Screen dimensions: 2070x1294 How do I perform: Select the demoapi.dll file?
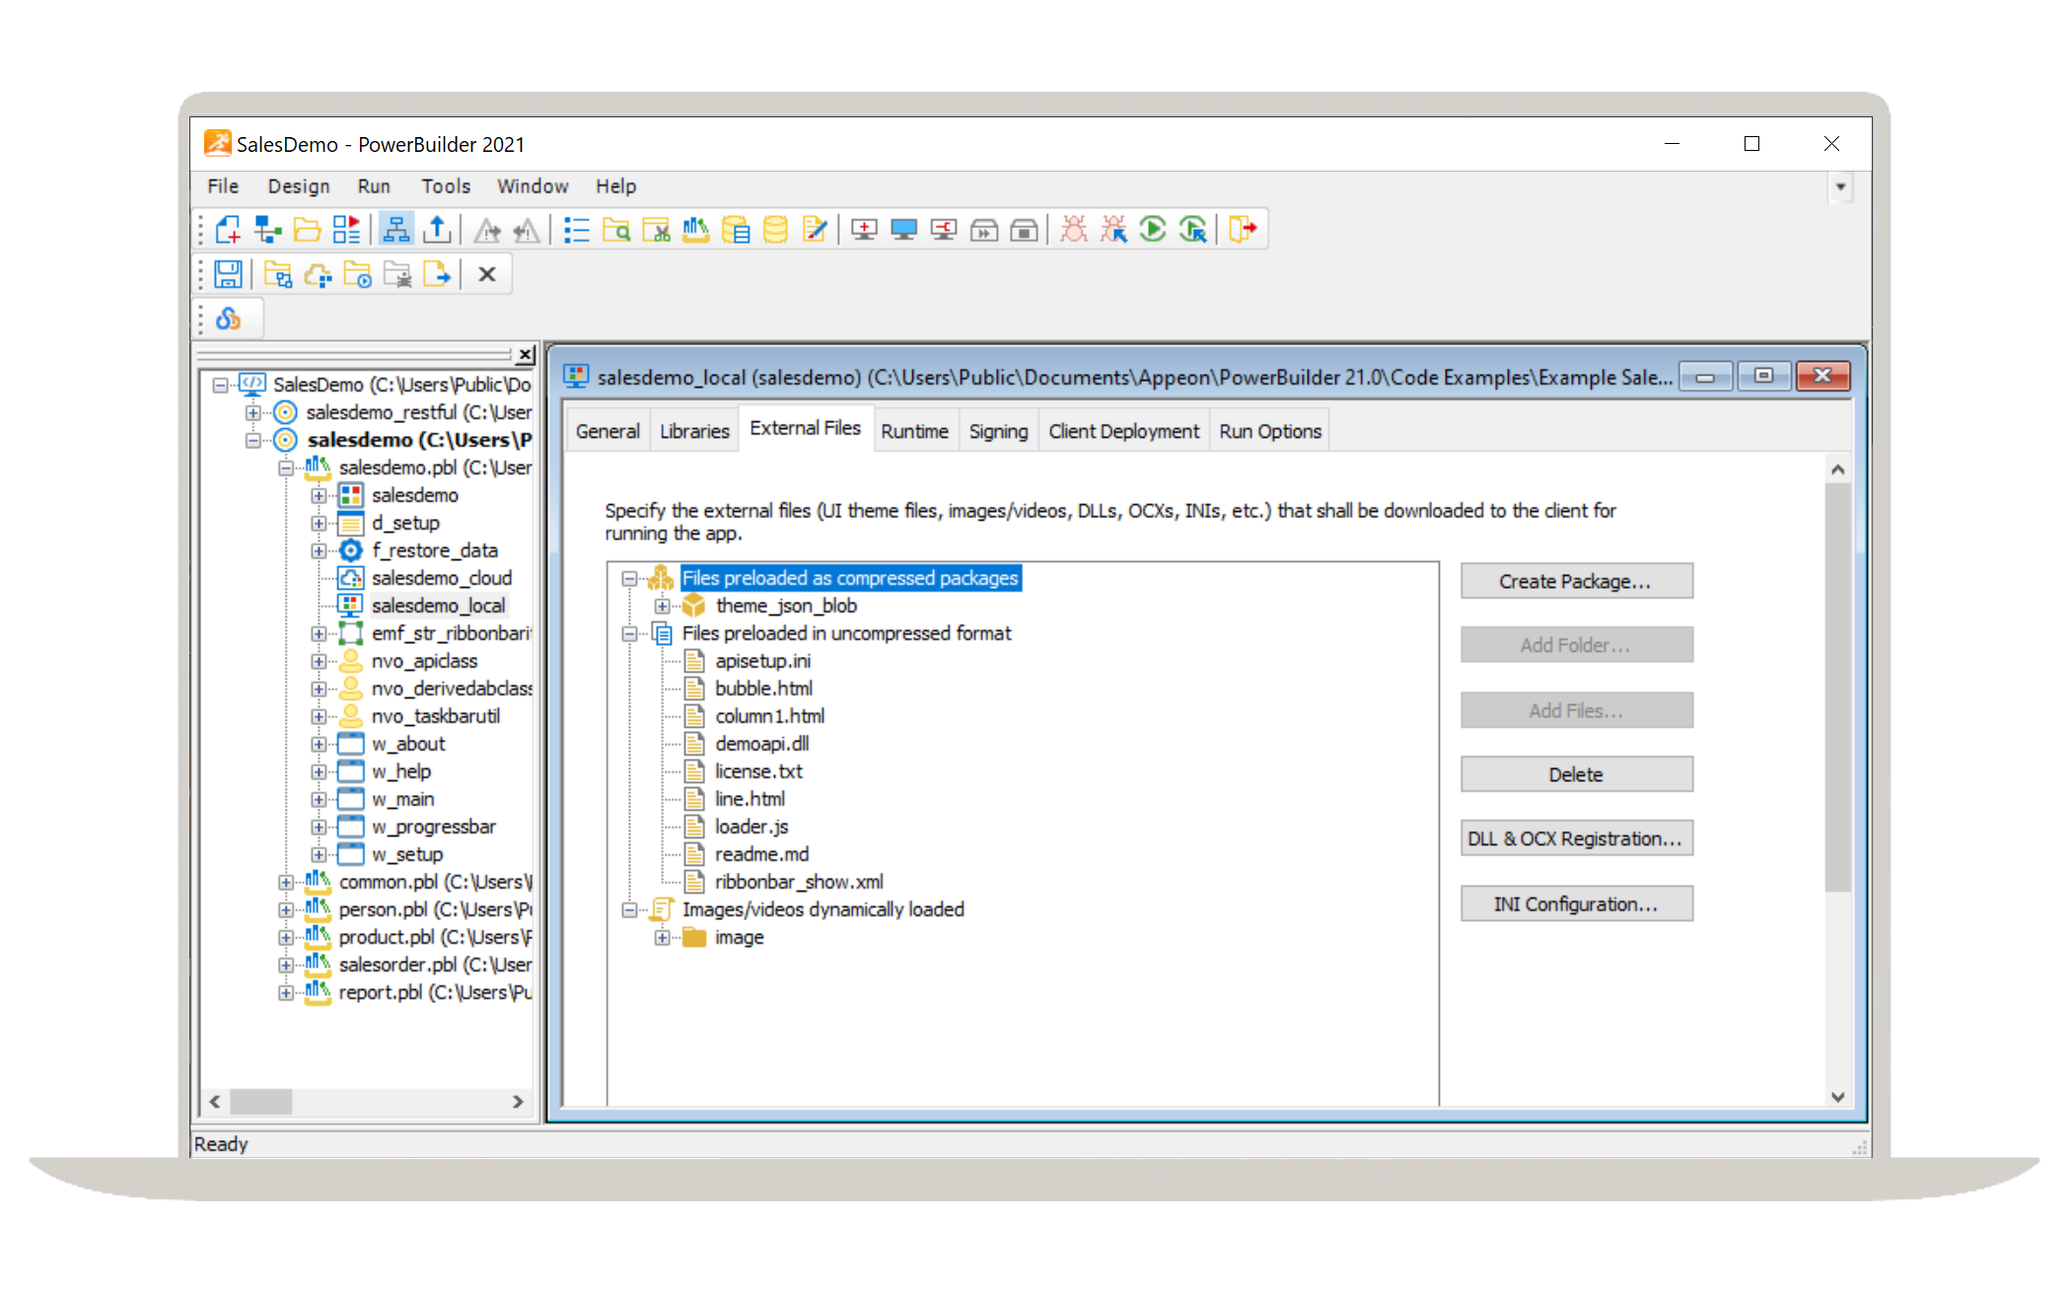coord(762,744)
